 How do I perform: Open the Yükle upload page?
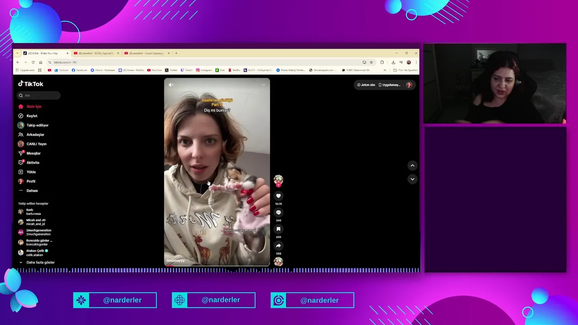pos(27,172)
